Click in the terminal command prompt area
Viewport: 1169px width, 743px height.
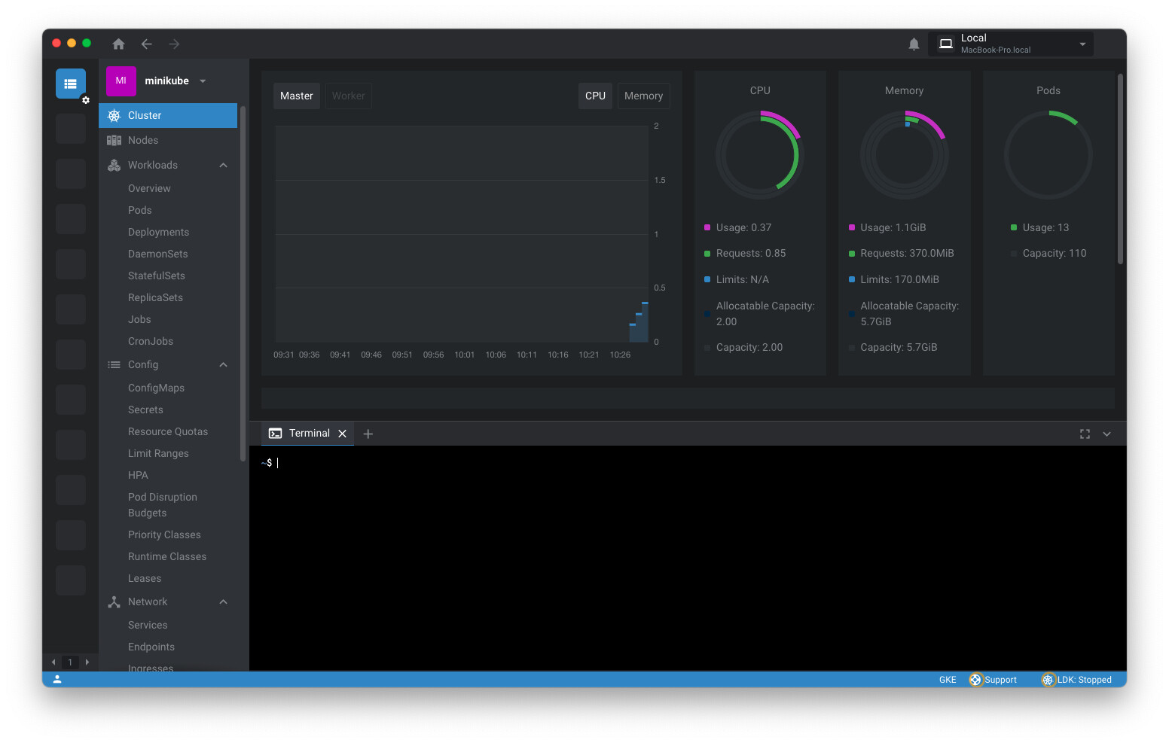point(678,527)
